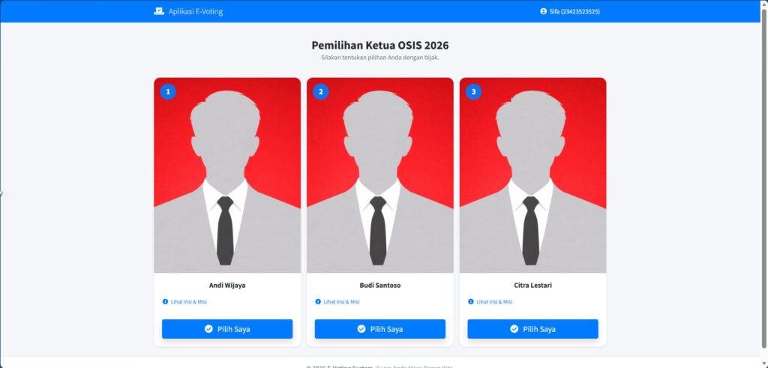This screenshot has width=768, height=368.
Task: Click the number 1 badge on Andi's card
Action: click(168, 91)
